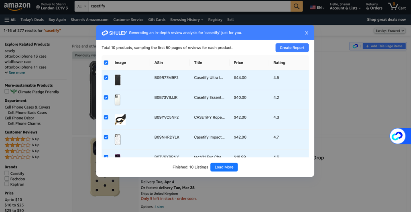Click Load More button
Image resolution: width=411 pixels, height=212 pixels.
point(224,167)
